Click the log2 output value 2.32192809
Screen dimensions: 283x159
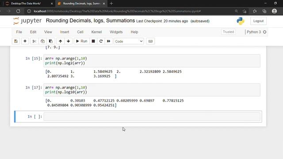pyautogui.click(x=150, y=72)
